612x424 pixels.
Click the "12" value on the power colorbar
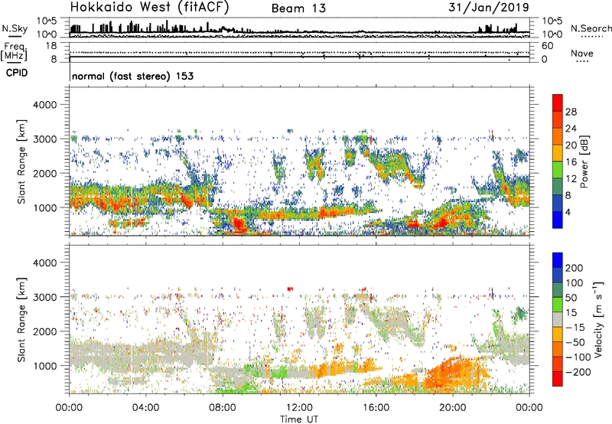tap(571, 179)
